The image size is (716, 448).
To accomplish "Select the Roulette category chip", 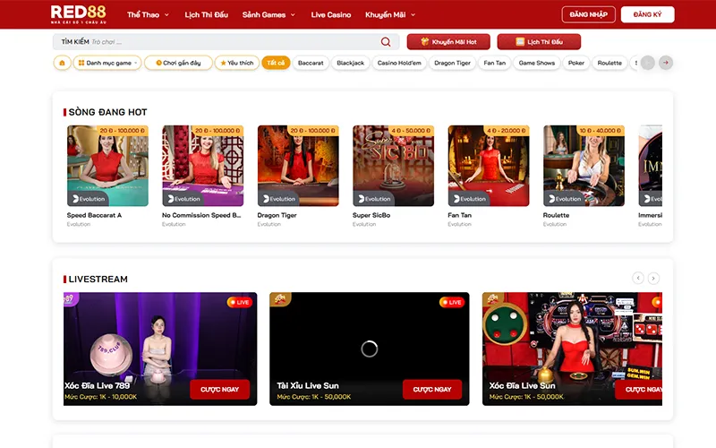I will [609, 63].
